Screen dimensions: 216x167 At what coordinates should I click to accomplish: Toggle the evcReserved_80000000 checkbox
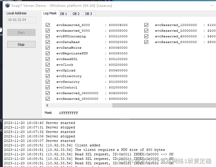146,42
